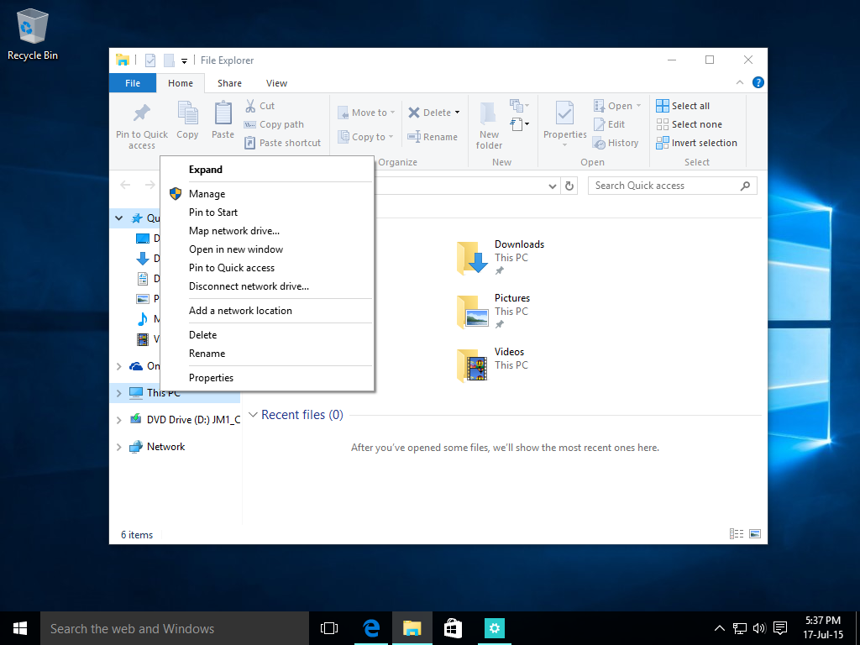Choose Manage in the context menu
The image size is (860, 645).
point(267,194)
